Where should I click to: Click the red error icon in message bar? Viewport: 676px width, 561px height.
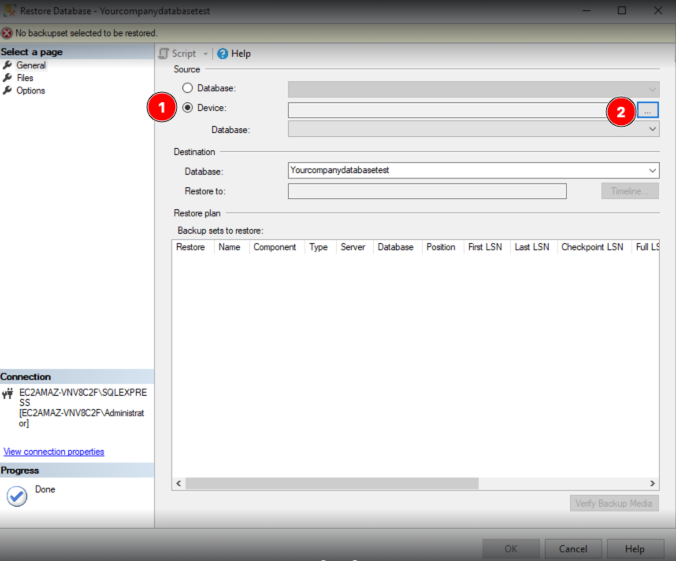coord(7,33)
